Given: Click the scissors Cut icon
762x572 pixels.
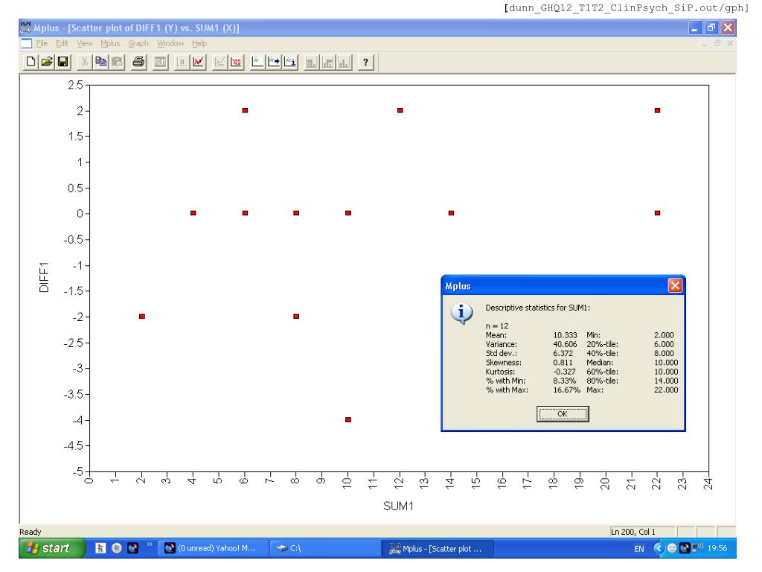Looking at the screenshot, I should 84,62.
